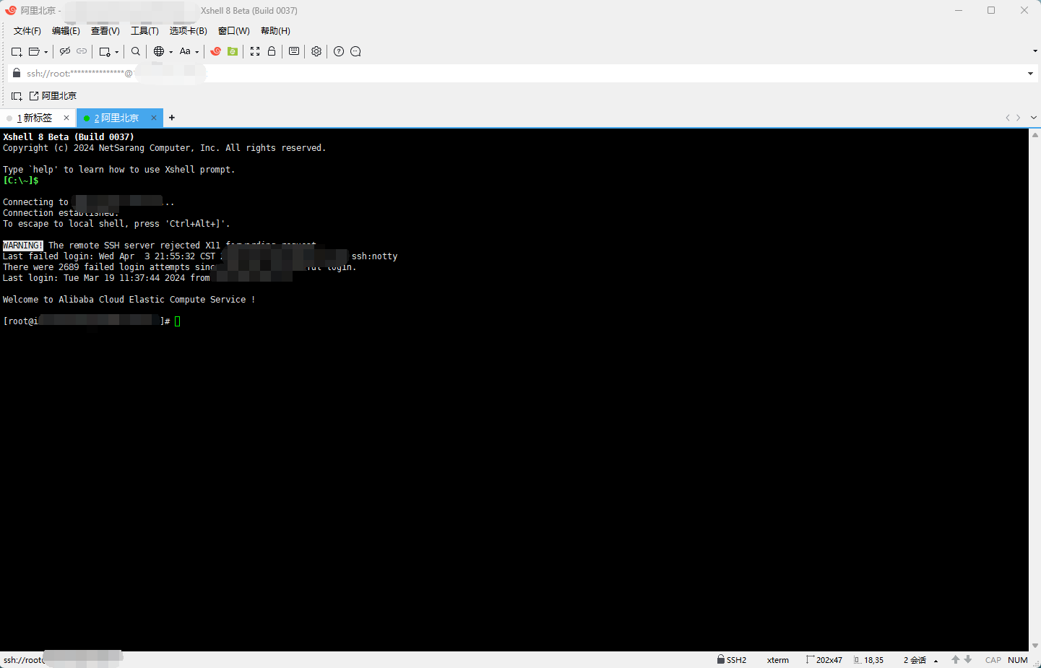The image size is (1041, 668).
Task: Toggle CAP indicator in status bar
Action: tap(993, 659)
